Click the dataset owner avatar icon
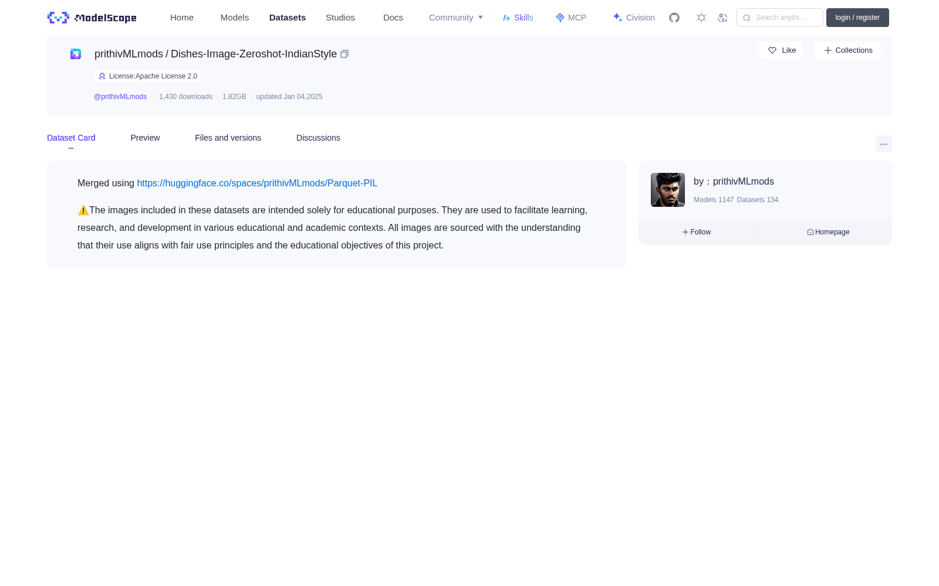939x586 pixels. pyautogui.click(x=76, y=54)
